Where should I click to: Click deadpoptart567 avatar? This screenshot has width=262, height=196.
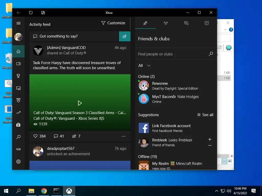coord(38,151)
